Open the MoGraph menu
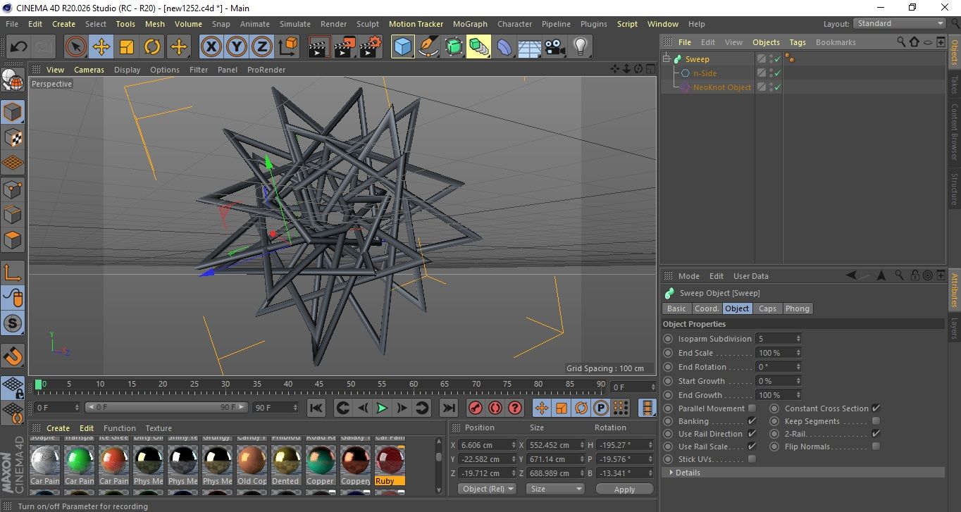The height and width of the screenshot is (512, 961). tap(470, 24)
